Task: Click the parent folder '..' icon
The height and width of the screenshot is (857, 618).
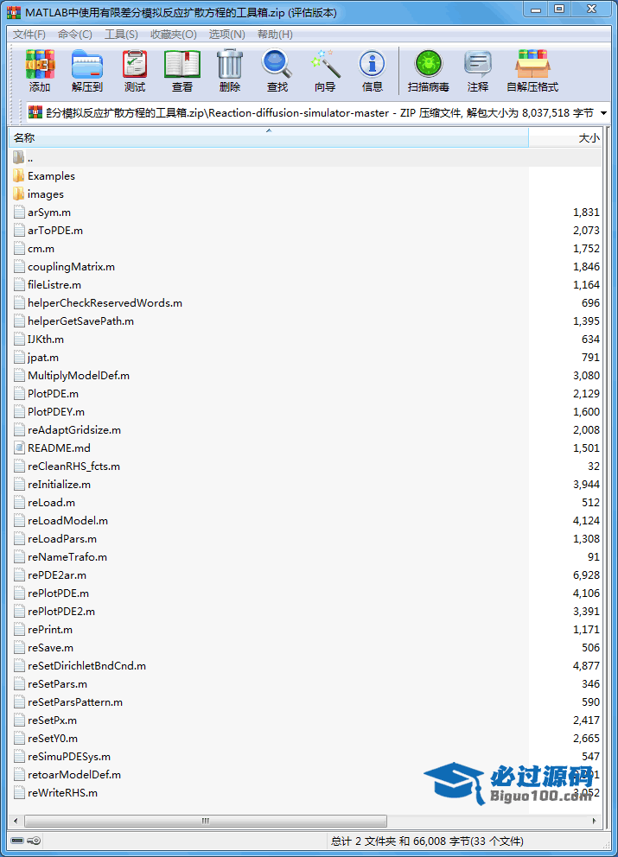Action: (x=19, y=158)
